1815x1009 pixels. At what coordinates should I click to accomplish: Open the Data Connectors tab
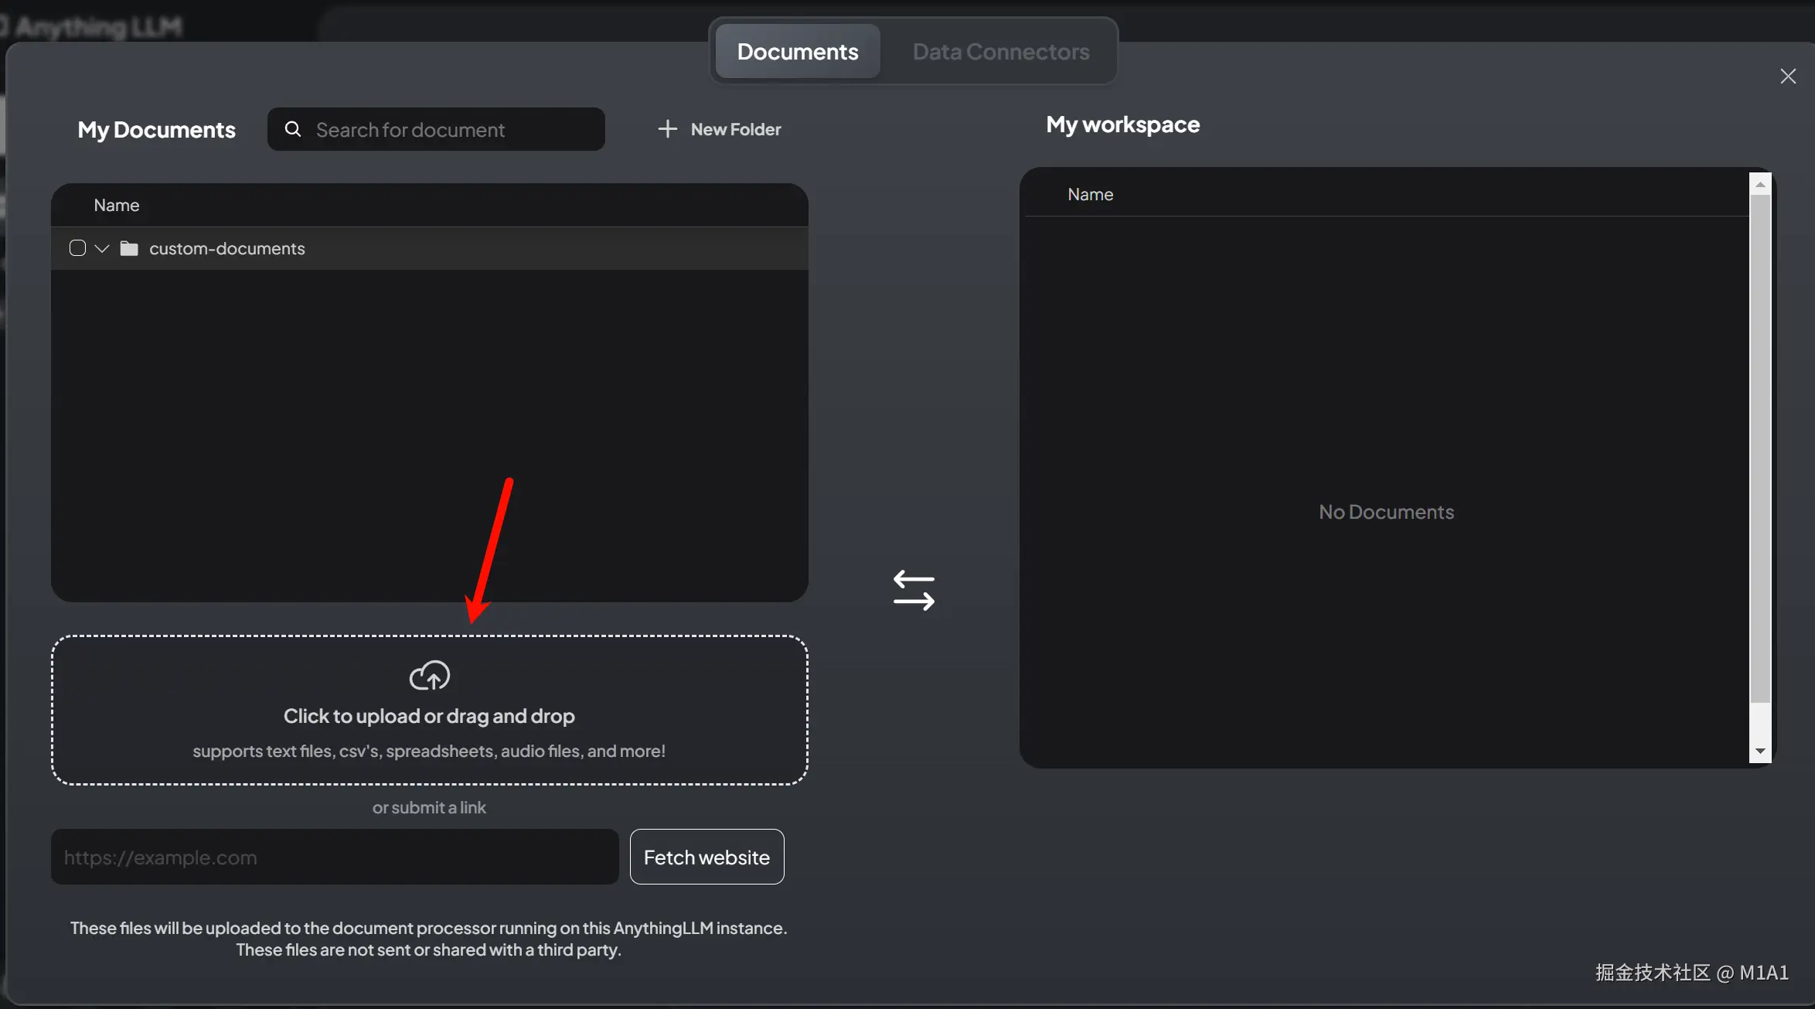1000,51
